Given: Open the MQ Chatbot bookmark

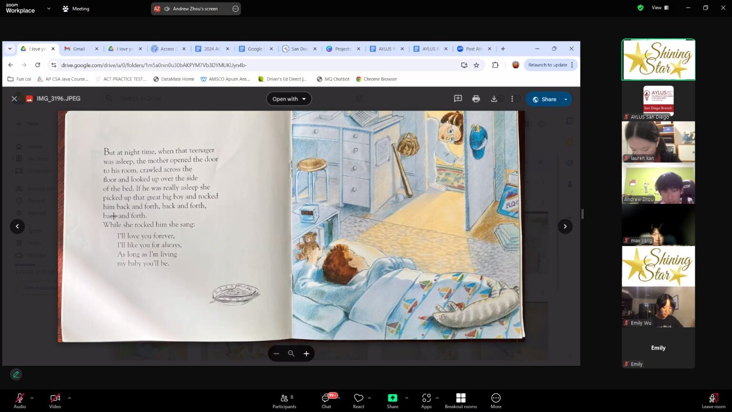Looking at the screenshot, I should (333, 79).
